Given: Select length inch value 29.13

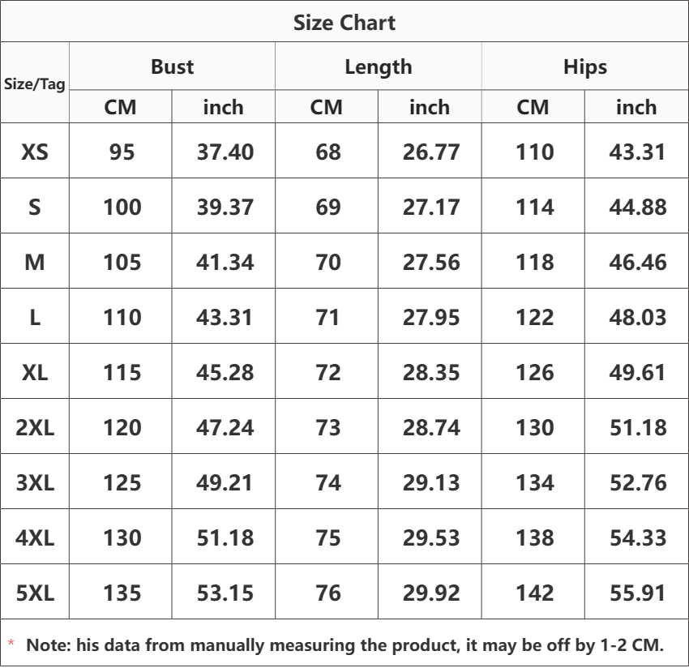Looking at the screenshot, I should click(x=431, y=482).
